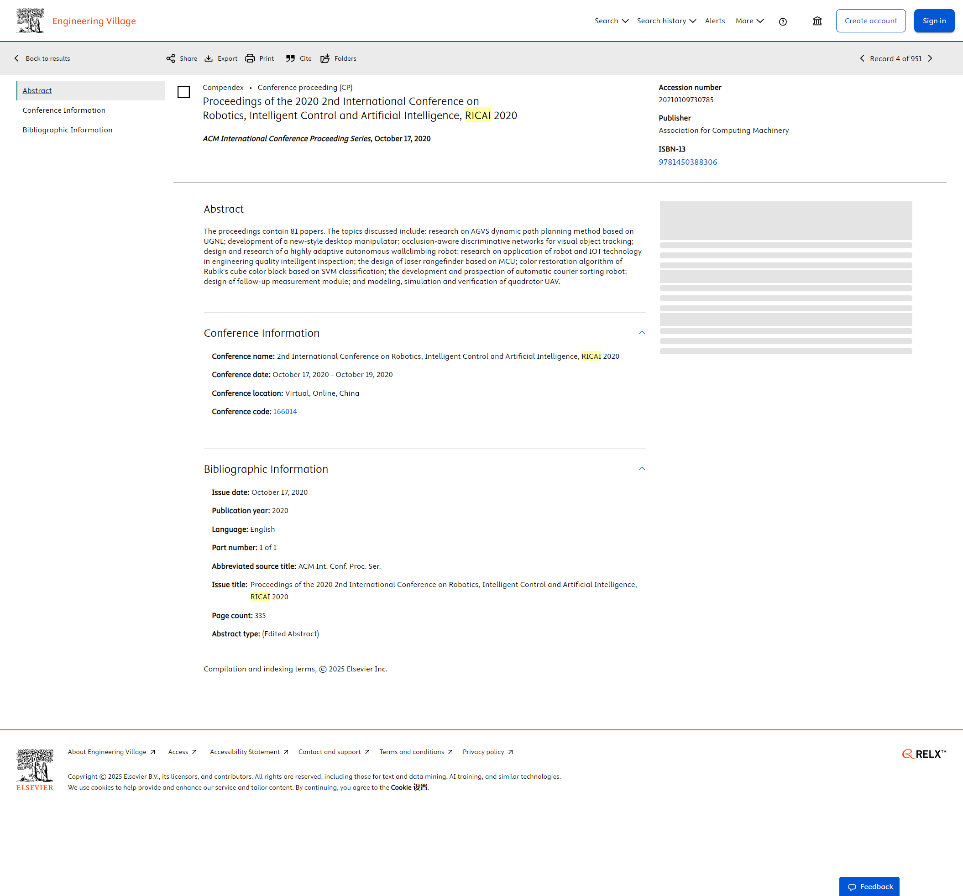Screen dimensions: 963x896
Task: Click the Elsevier logo in footer
Action: coord(35,770)
